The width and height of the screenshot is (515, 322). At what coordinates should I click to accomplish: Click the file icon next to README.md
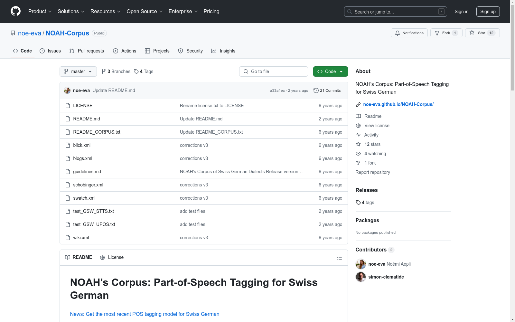[x=68, y=119]
